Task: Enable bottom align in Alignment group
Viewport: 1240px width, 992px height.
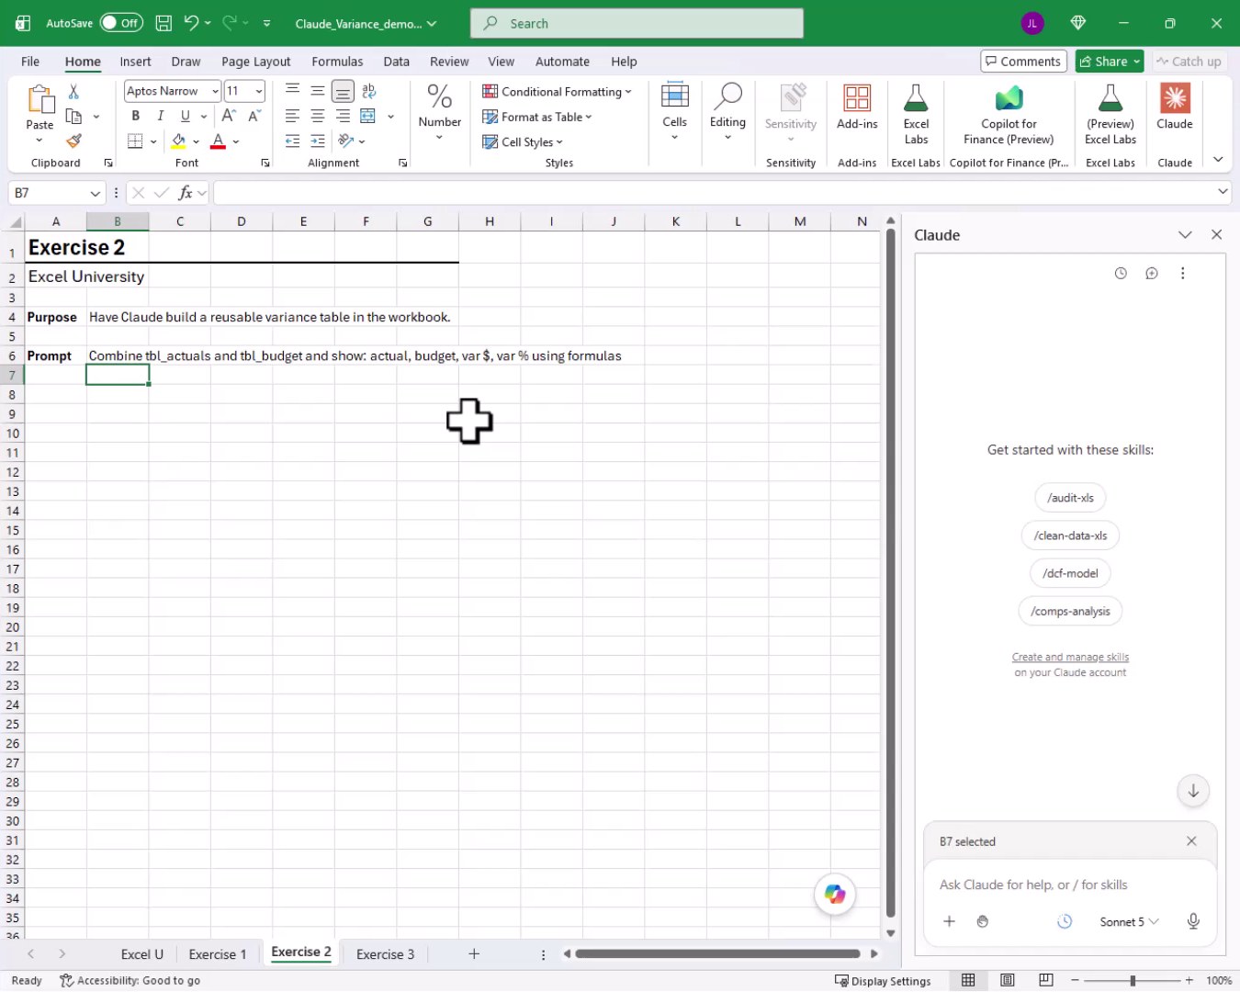Action: point(343,91)
